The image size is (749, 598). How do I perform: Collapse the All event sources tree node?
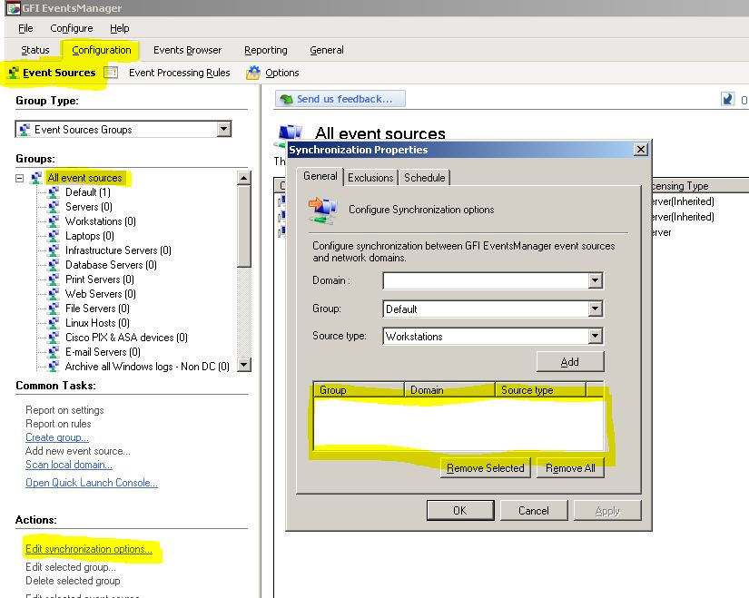click(x=20, y=178)
